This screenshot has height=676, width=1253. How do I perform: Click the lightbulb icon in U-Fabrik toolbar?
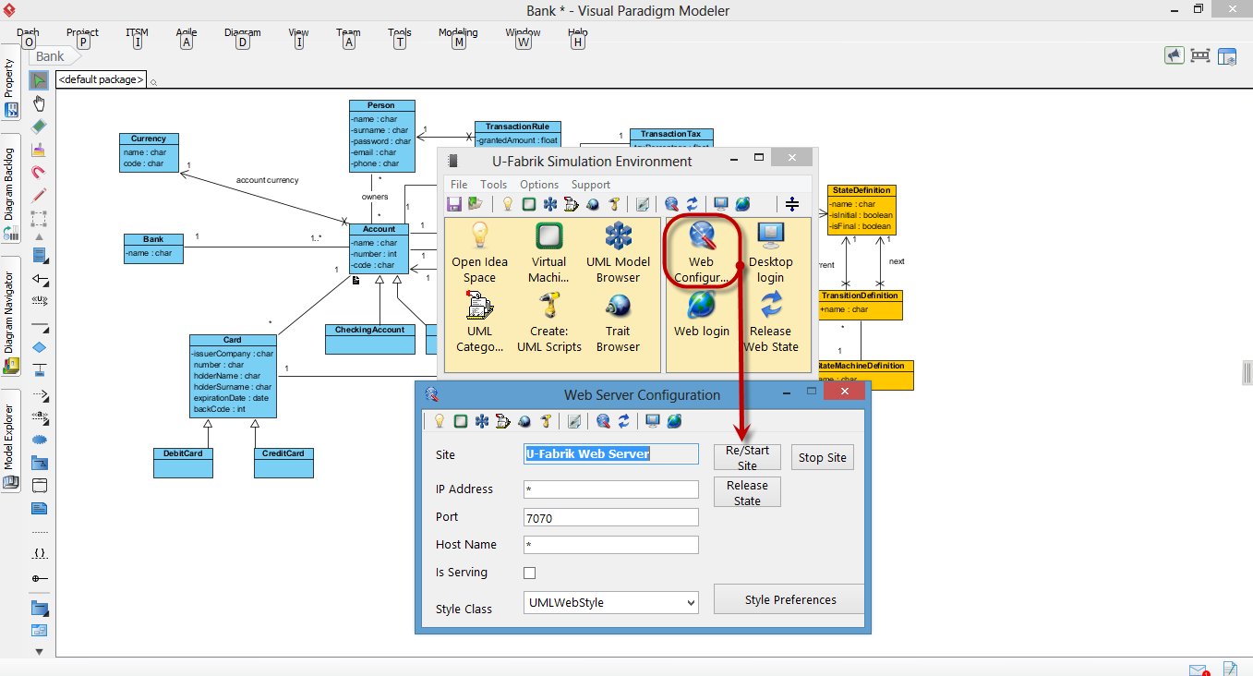[507, 204]
